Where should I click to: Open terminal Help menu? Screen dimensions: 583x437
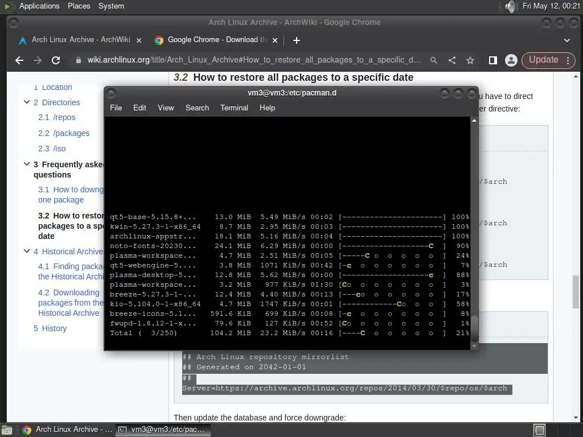(267, 108)
